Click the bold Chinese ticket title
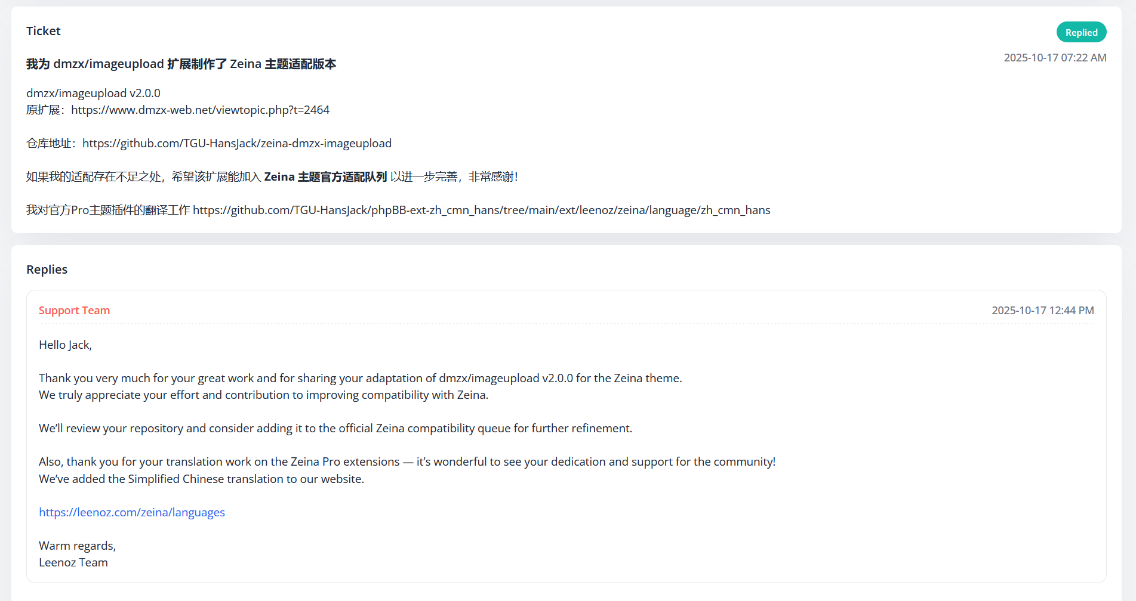This screenshot has width=1136, height=601. [181, 64]
